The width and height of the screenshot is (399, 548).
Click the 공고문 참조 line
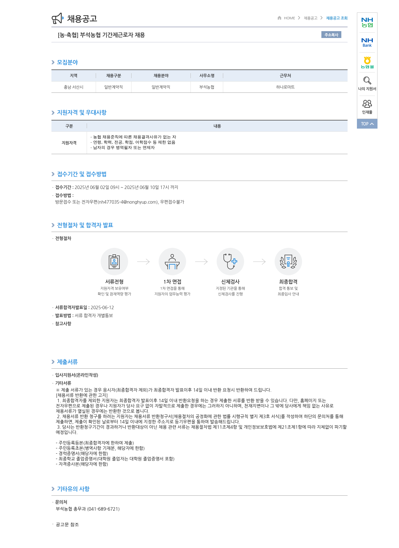click(x=67, y=524)
